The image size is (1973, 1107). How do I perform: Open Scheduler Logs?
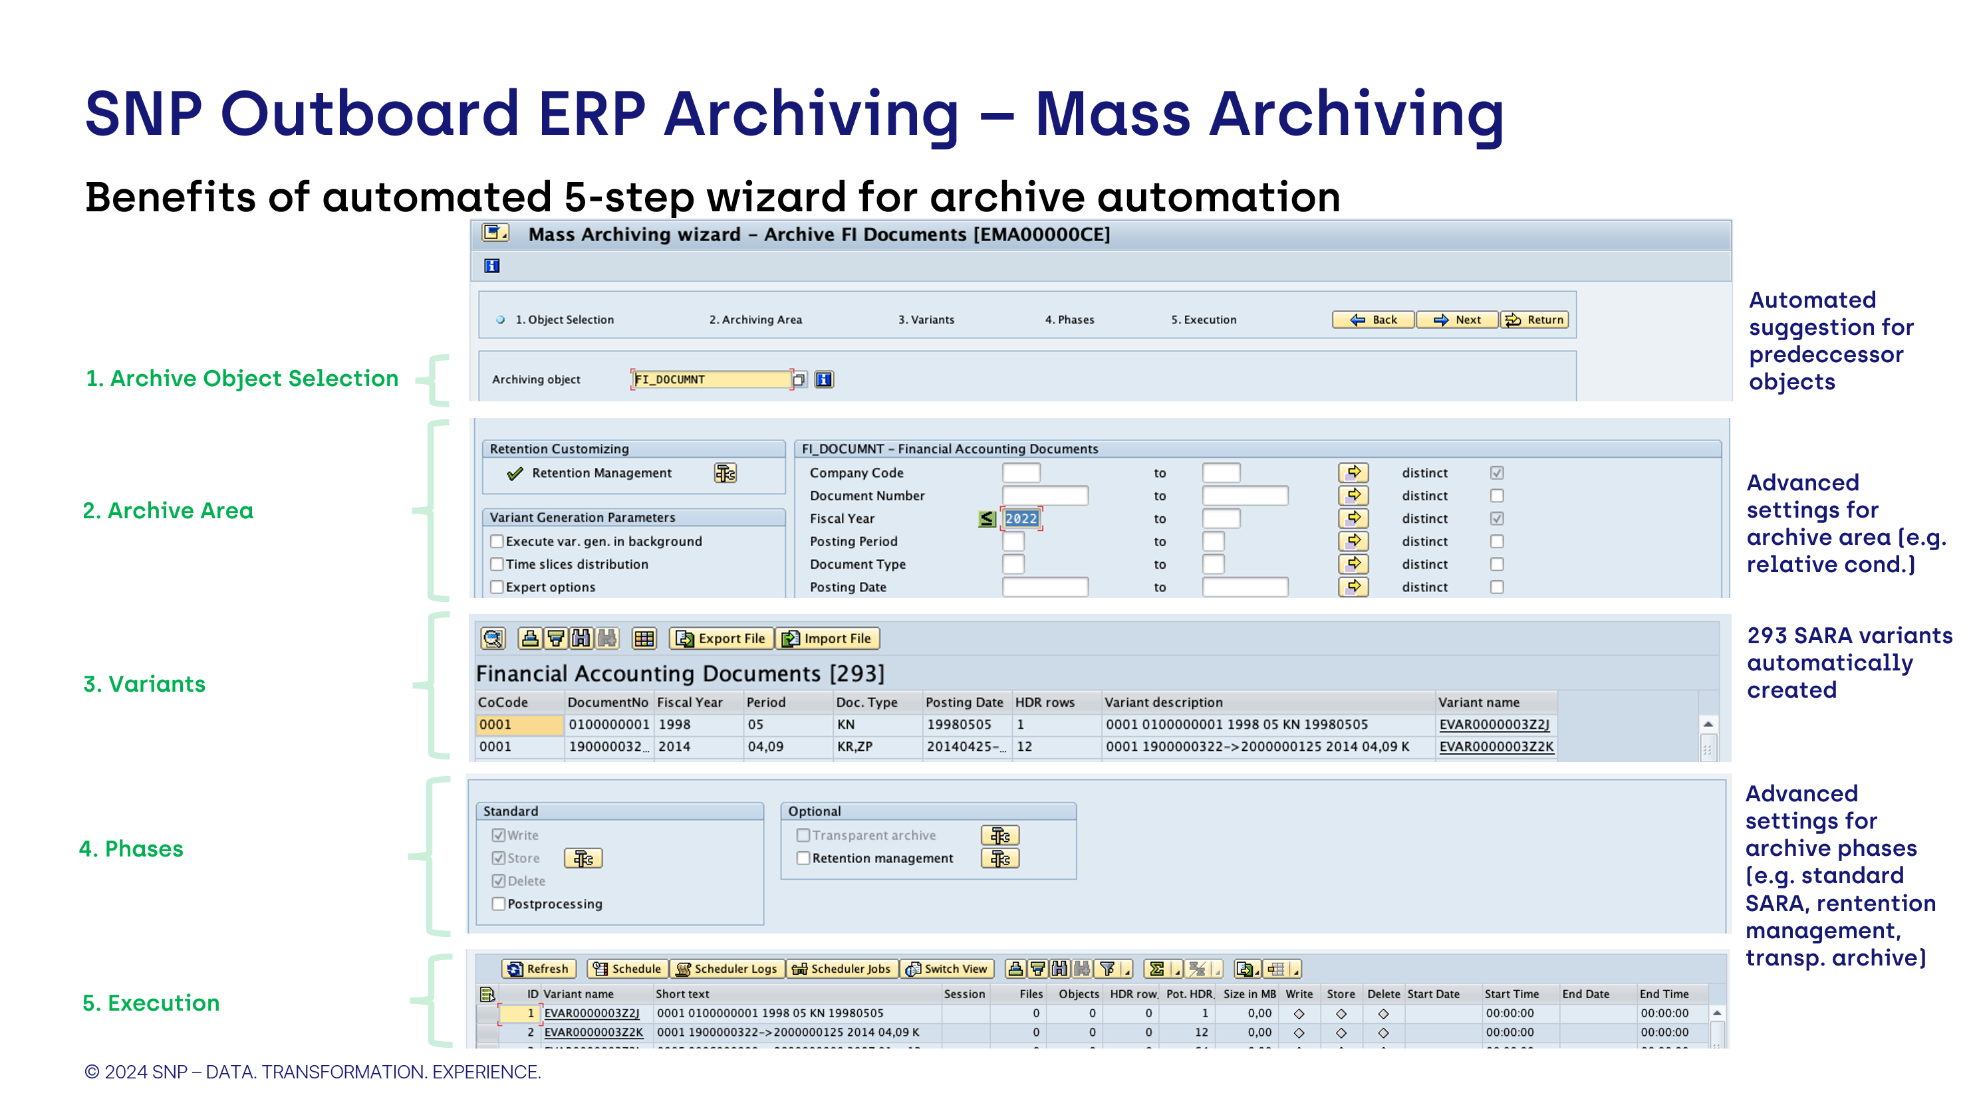click(x=727, y=969)
